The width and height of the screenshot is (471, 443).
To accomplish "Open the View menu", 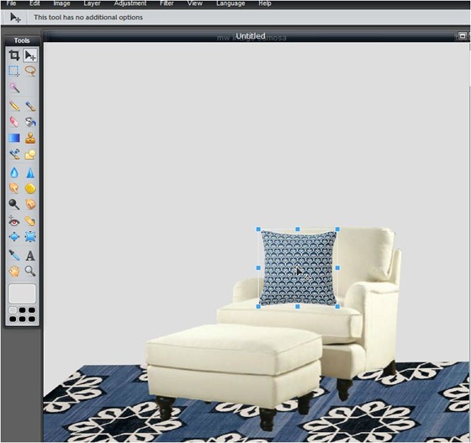I will point(194,3).
